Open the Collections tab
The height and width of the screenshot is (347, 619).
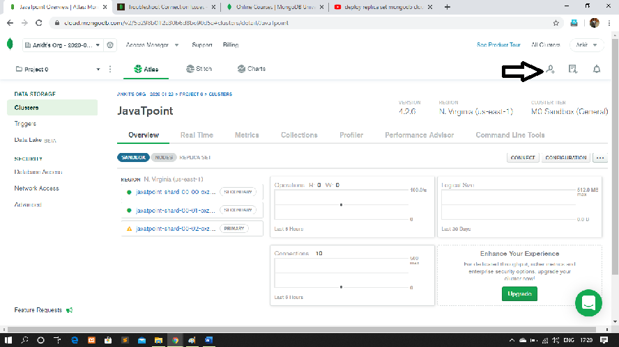[299, 135]
